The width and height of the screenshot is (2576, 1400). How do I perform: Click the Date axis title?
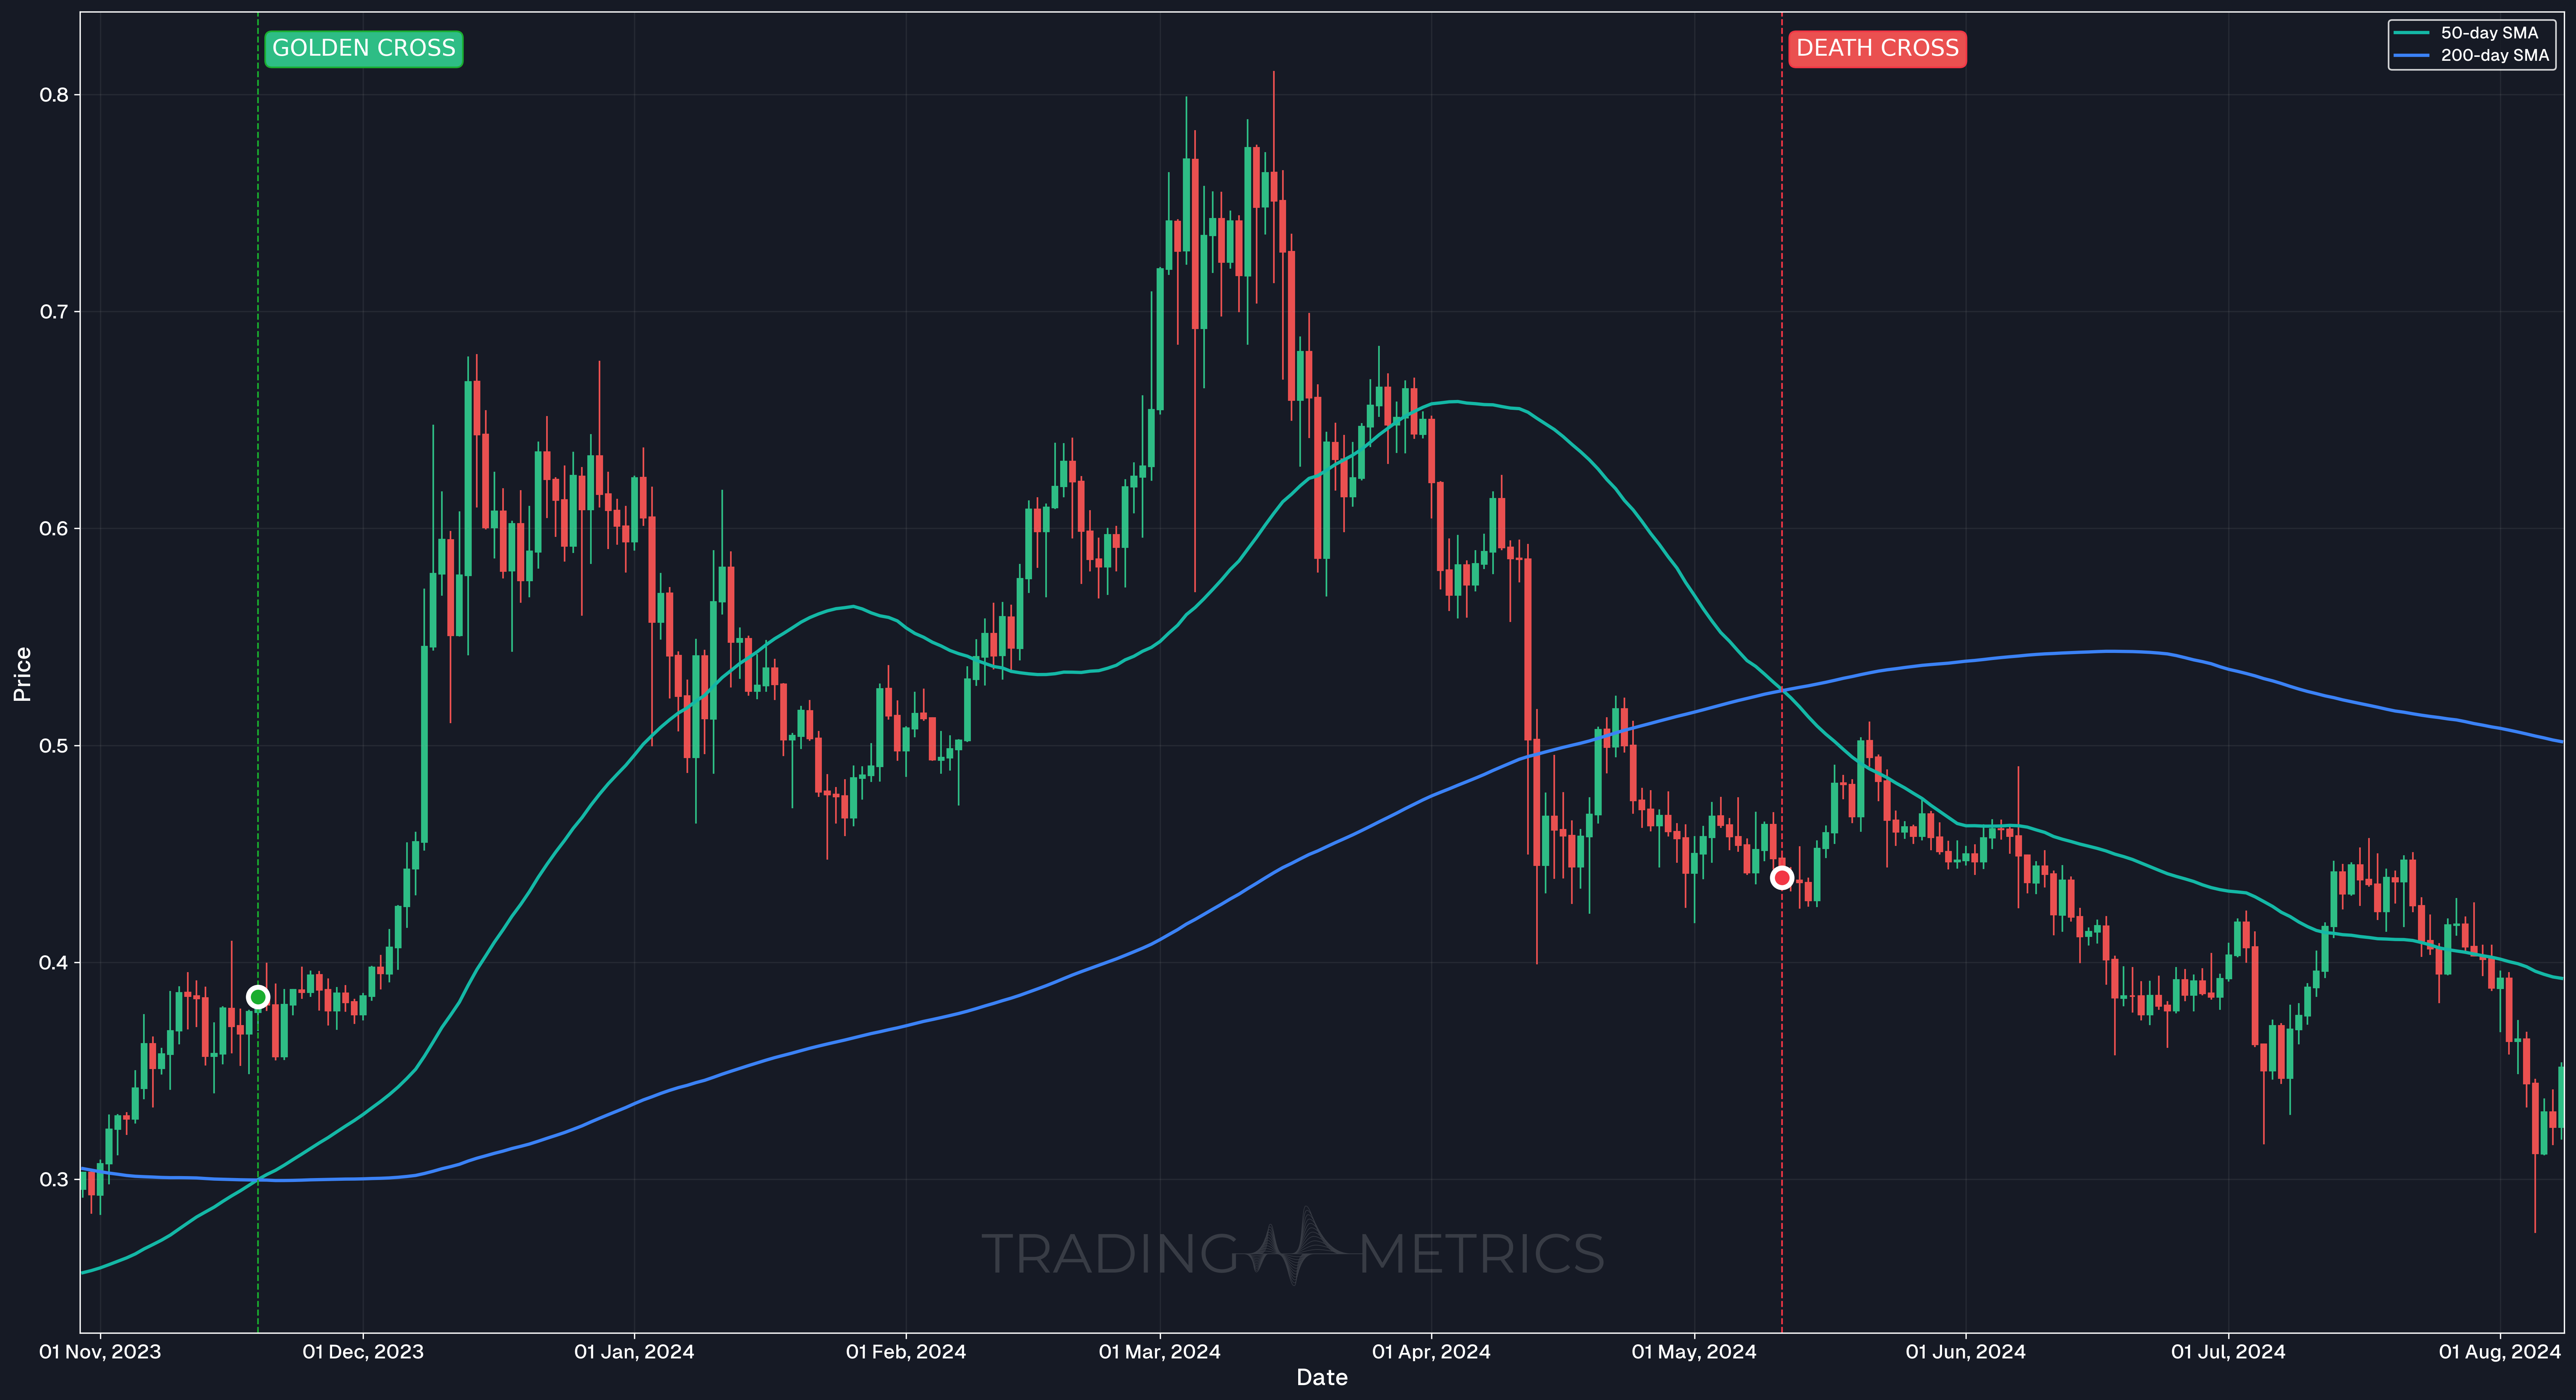[x=1322, y=1378]
